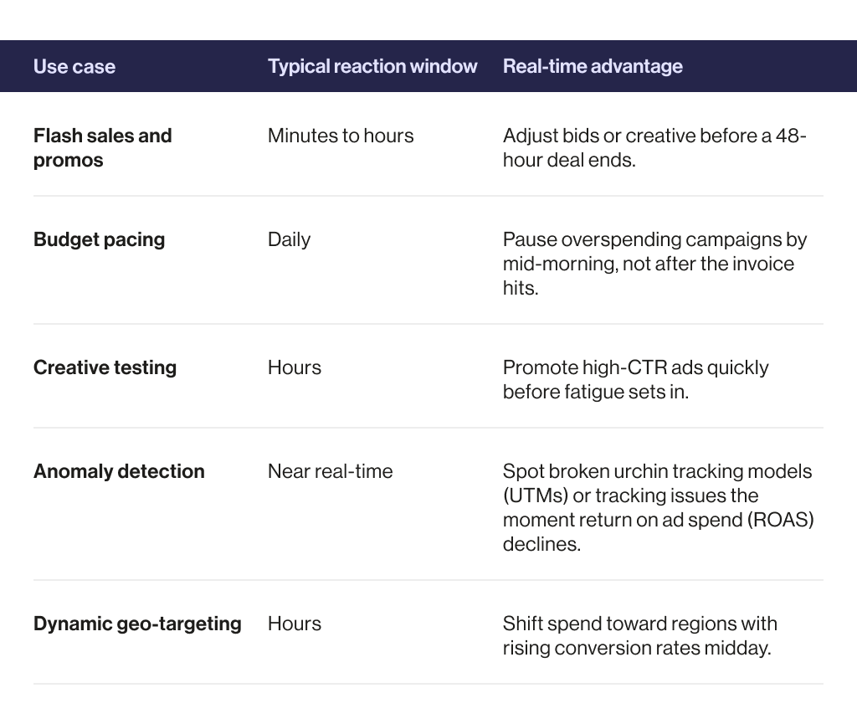Select the "Daily" reaction window cell

point(289,239)
